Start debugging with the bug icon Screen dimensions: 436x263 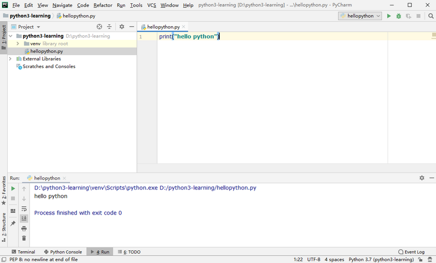[398, 16]
